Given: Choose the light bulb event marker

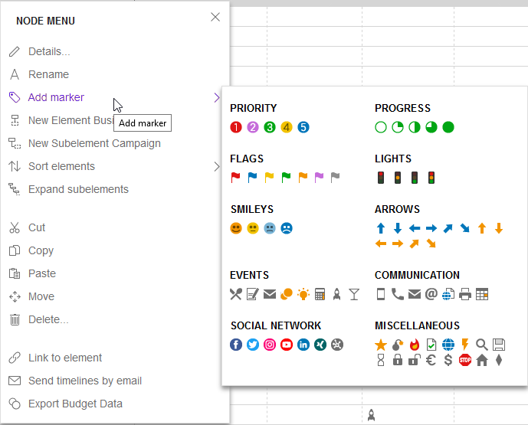Looking at the screenshot, I should tap(303, 294).
